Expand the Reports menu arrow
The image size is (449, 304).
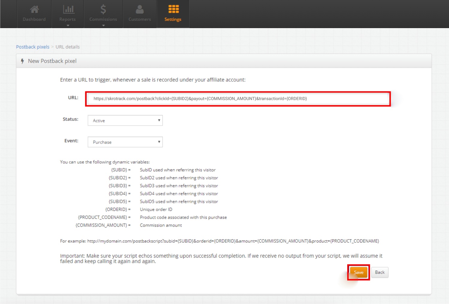click(x=68, y=25)
